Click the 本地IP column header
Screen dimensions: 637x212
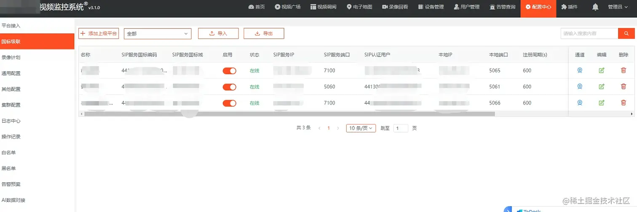pos(445,55)
